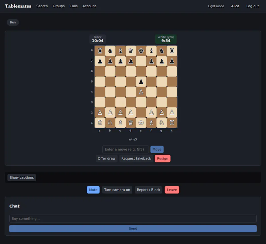Click the black rook on a8
This screenshot has height=244, width=266.
tap(100, 51)
